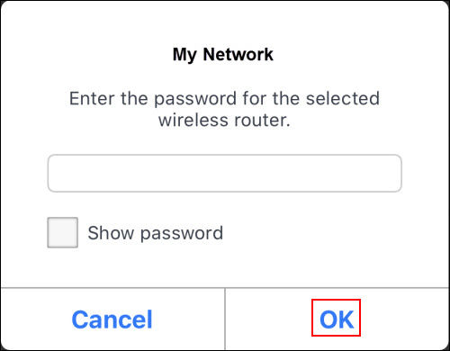The image size is (450, 351).
Task: Confirm the password with OK
Action: coord(336,319)
